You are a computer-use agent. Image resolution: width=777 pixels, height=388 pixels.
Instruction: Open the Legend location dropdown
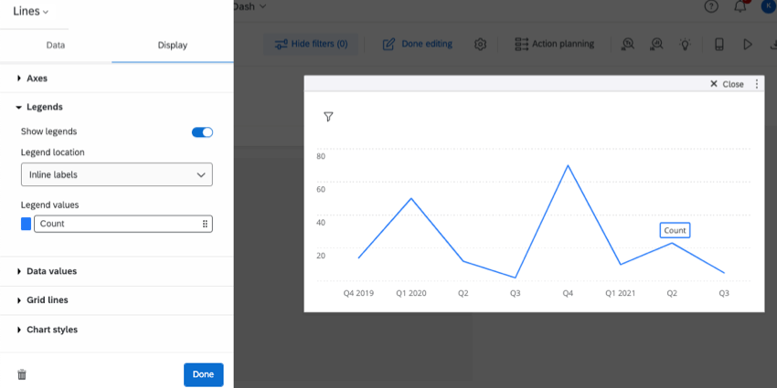(116, 174)
